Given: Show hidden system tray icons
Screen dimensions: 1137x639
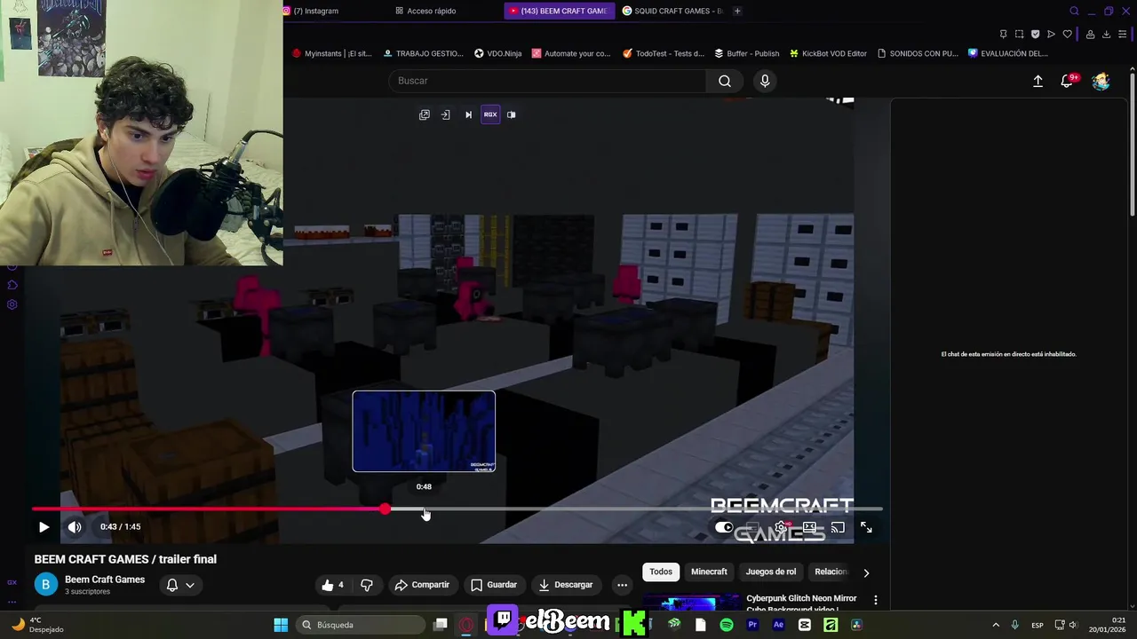Looking at the screenshot, I should (x=995, y=625).
